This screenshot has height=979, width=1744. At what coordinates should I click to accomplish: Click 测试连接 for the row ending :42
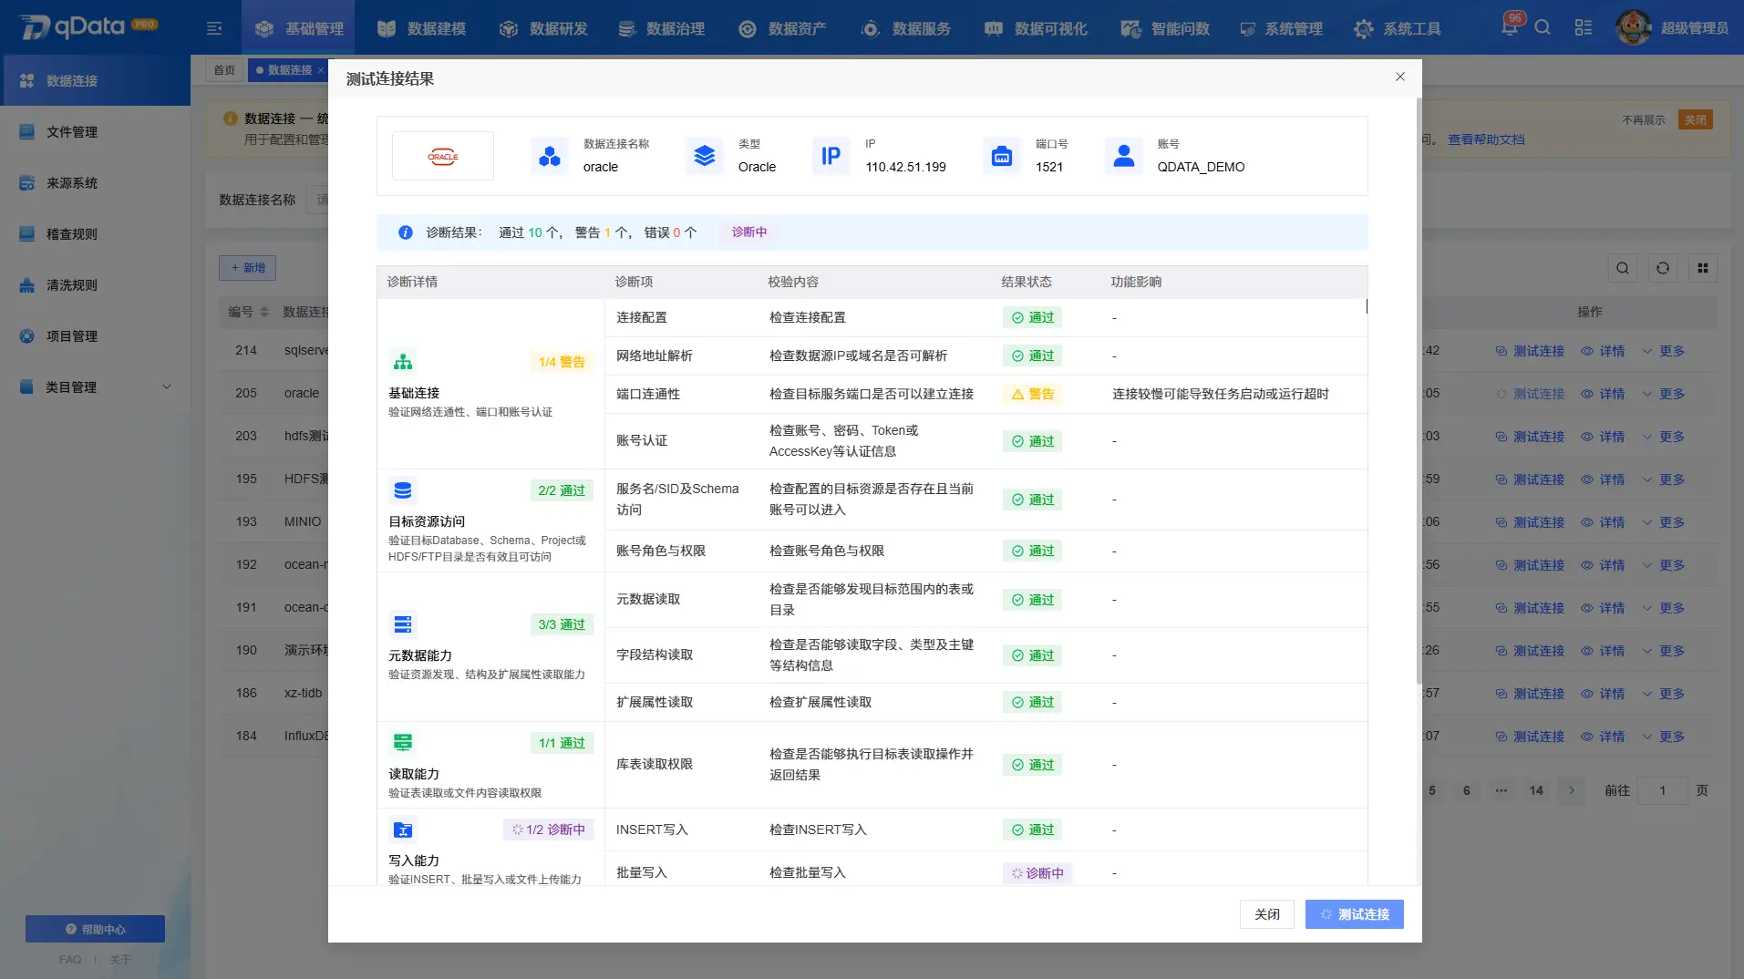click(1531, 351)
